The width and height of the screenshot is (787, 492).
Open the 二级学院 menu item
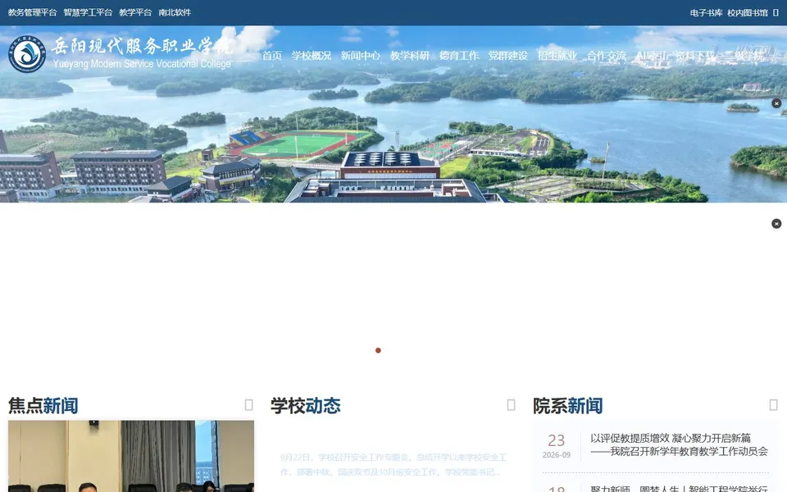pyautogui.click(x=744, y=56)
